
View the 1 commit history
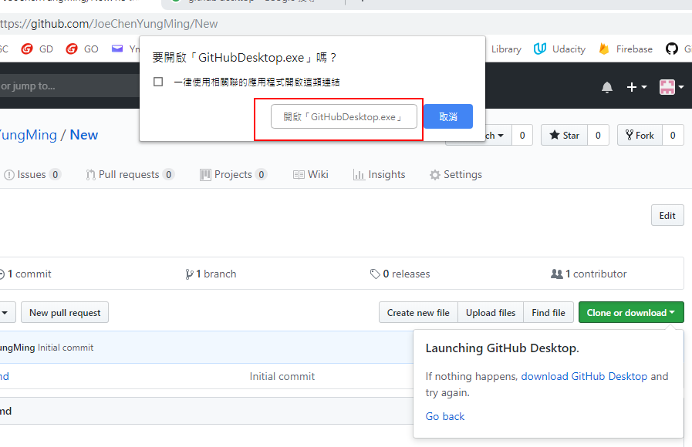pos(25,274)
